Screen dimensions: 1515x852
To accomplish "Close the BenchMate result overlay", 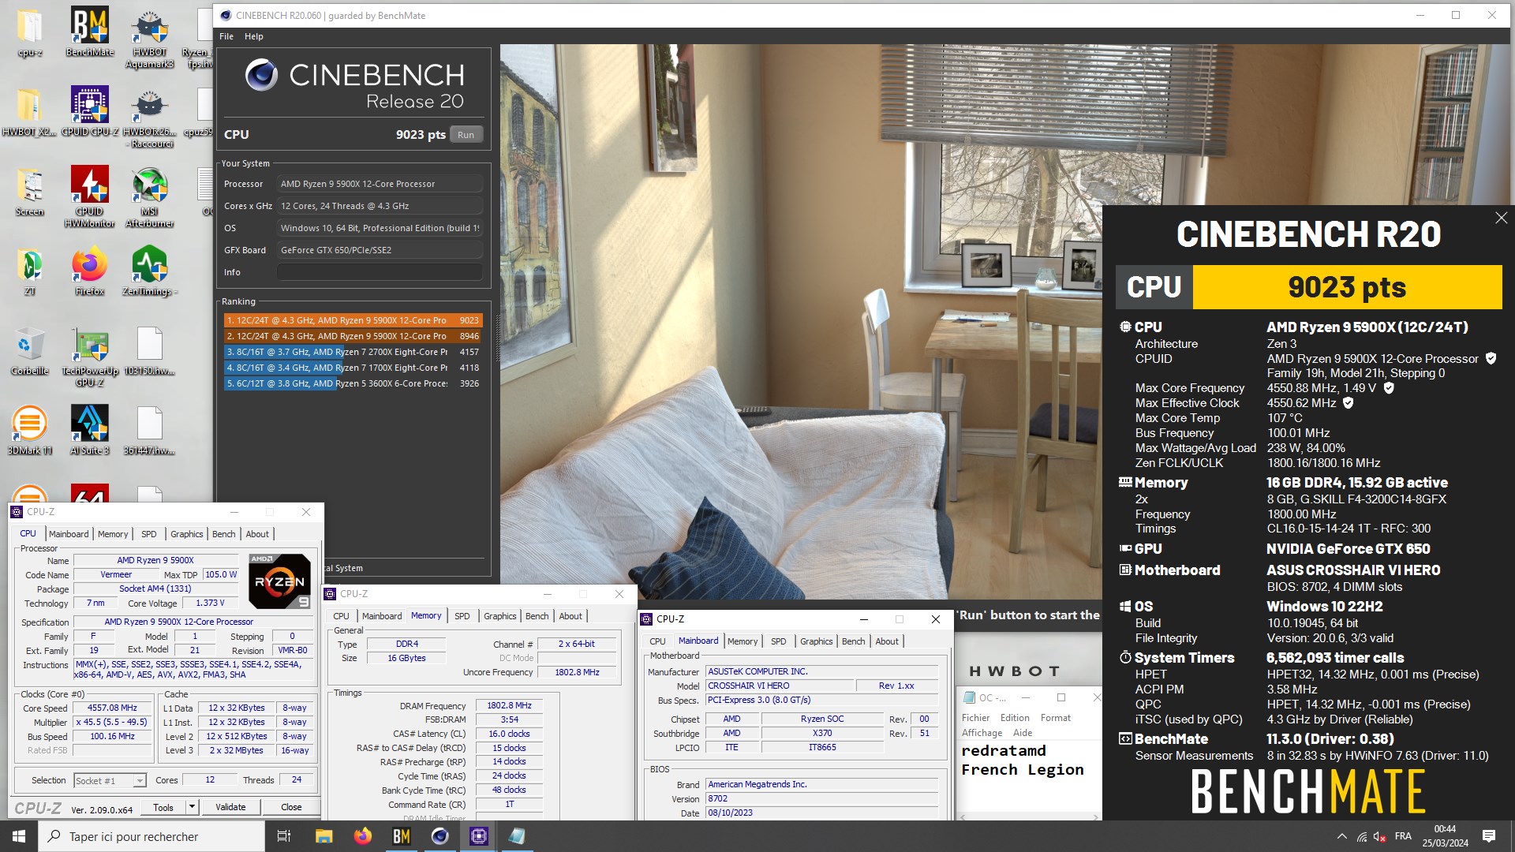I will (x=1501, y=218).
